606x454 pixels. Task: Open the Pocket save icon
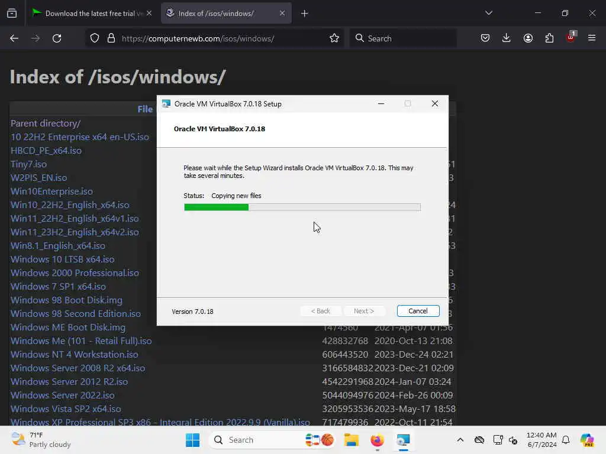[x=485, y=38]
